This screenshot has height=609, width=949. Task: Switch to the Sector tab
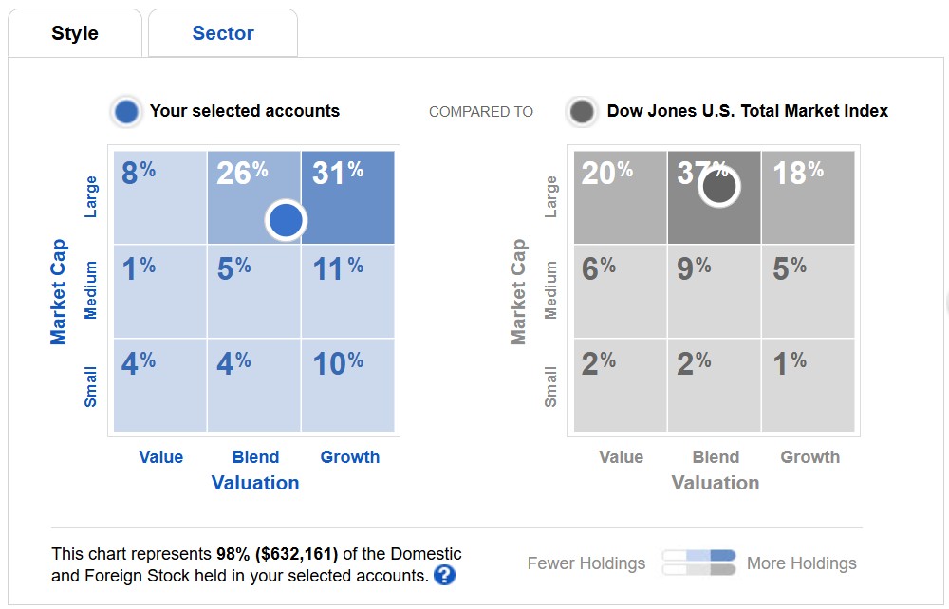coord(223,33)
